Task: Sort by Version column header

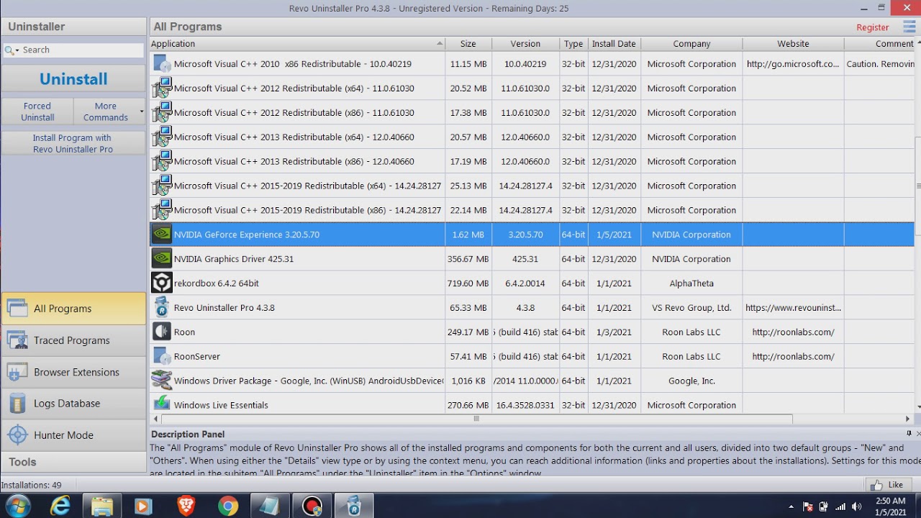Action: coord(525,44)
